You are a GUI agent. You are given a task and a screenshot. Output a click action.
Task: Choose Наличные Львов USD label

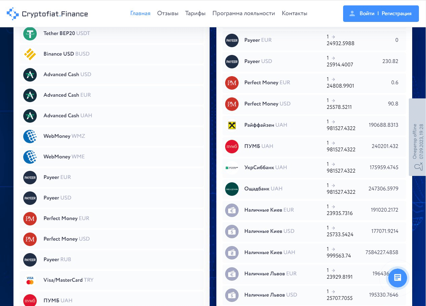pyautogui.click(x=271, y=295)
